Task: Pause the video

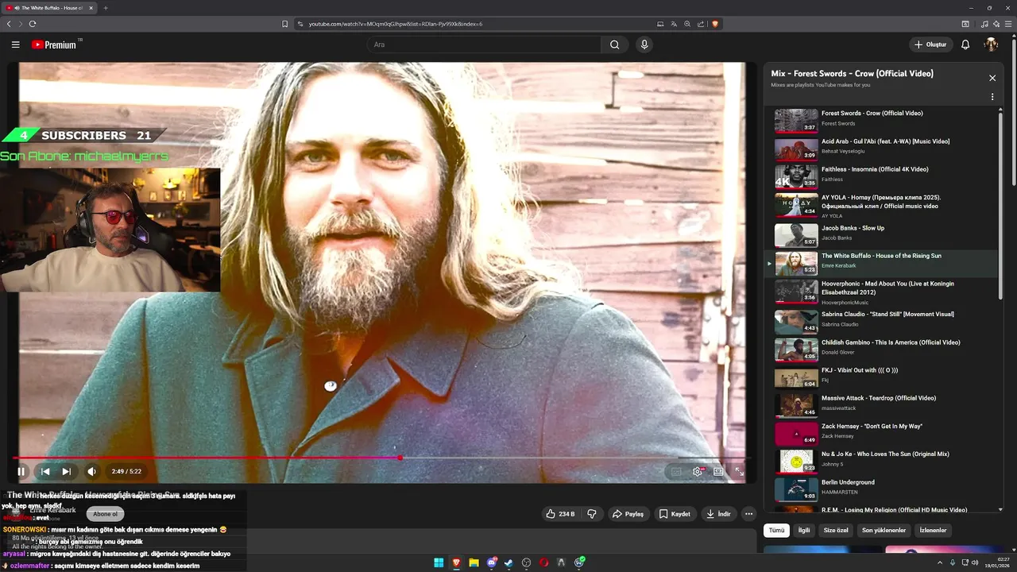Action: (x=21, y=471)
